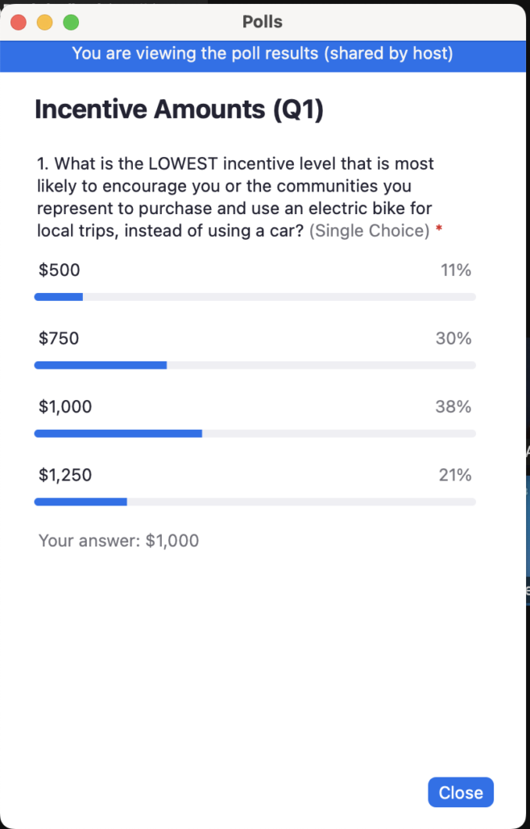Select the $1,250 answer option
Screen dimensions: 530x829
[x=63, y=475]
